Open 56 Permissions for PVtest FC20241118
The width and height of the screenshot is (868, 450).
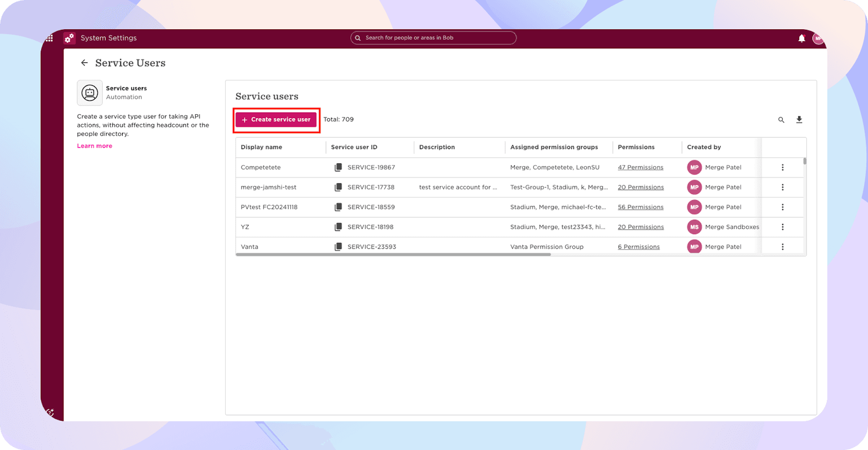(x=641, y=207)
